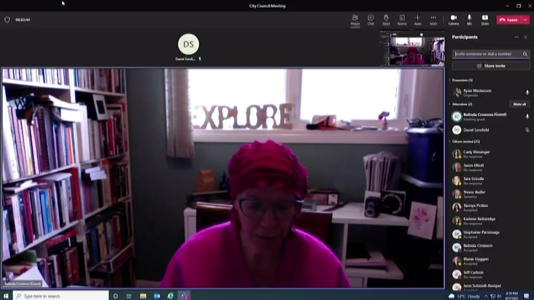
Task: Select Stephanie Parsonage in invited list
Action: [491, 234]
